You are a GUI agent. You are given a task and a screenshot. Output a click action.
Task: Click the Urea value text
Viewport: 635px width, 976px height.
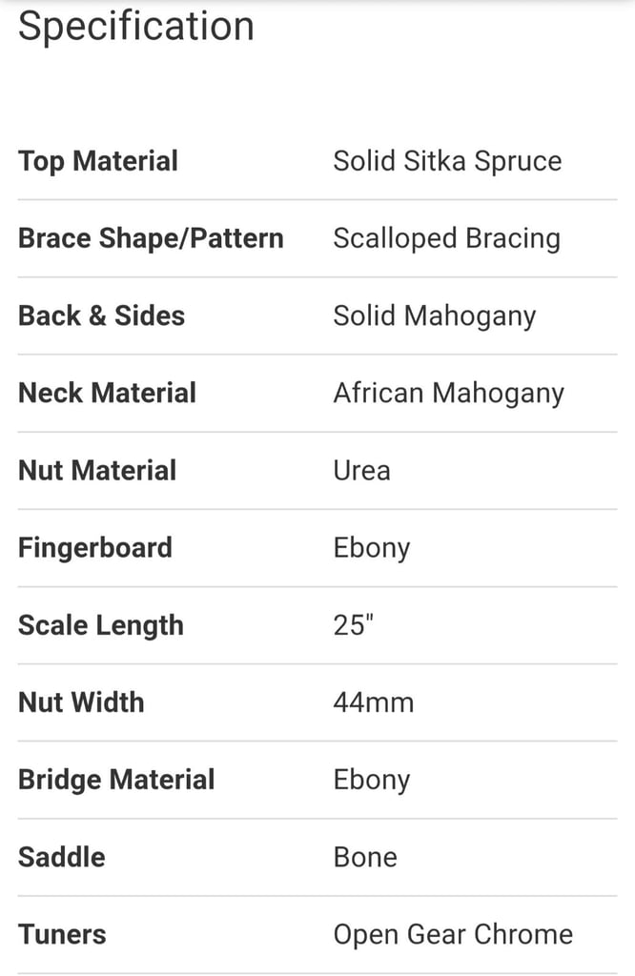click(361, 471)
